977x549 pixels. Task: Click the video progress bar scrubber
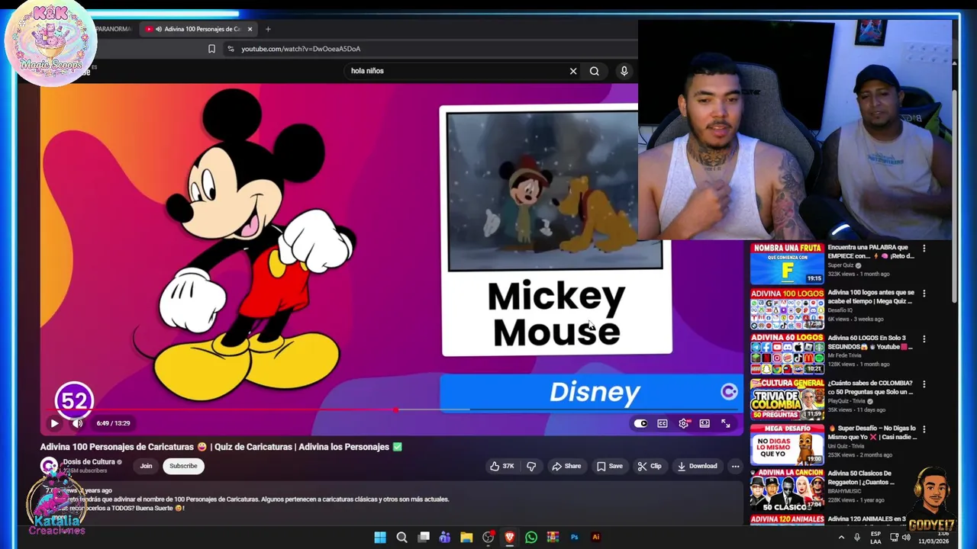(x=395, y=410)
